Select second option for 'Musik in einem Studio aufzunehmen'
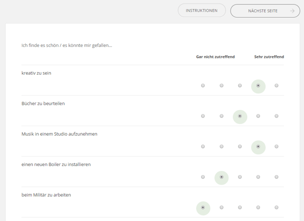304x221 pixels. point(221,146)
